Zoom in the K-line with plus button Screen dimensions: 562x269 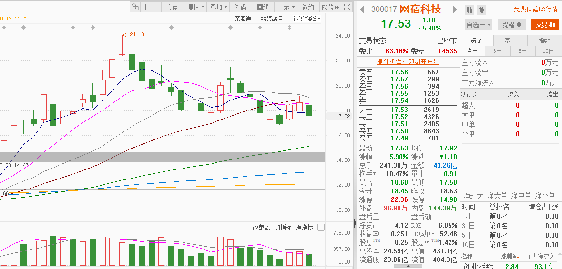click(145, 7)
